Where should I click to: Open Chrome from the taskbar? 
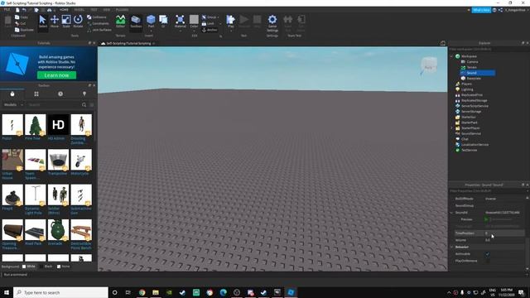click(142, 292)
